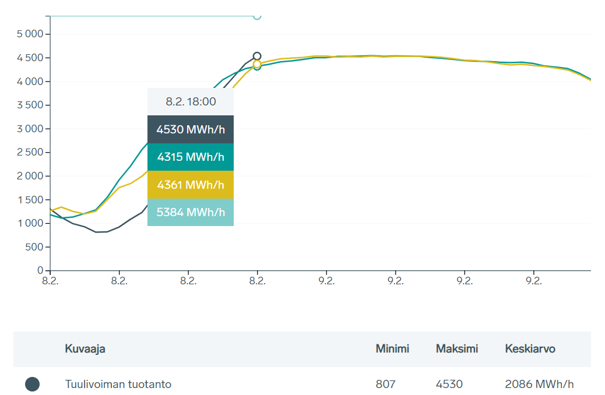The image size is (605, 395).
Task: Click the yellow 4361 MWh/h tooltip row
Action: (x=191, y=185)
